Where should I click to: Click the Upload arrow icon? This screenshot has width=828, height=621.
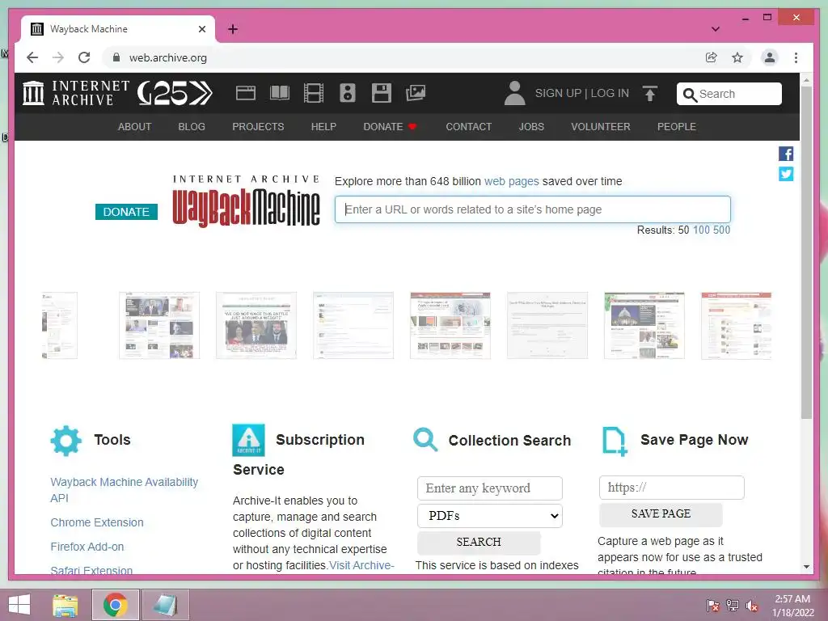pyautogui.click(x=650, y=94)
